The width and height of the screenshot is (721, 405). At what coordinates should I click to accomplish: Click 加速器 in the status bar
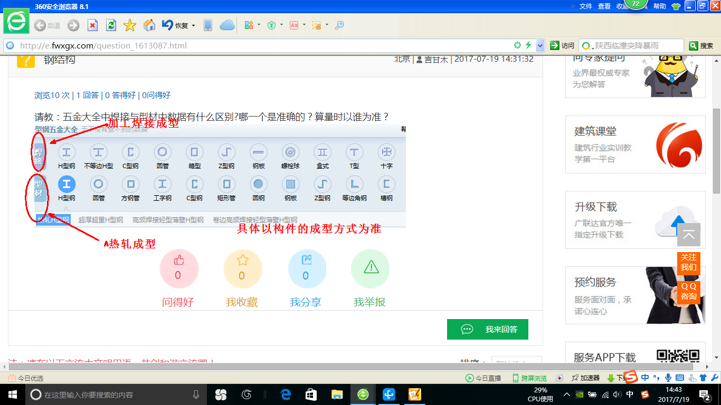pyautogui.click(x=586, y=378)
